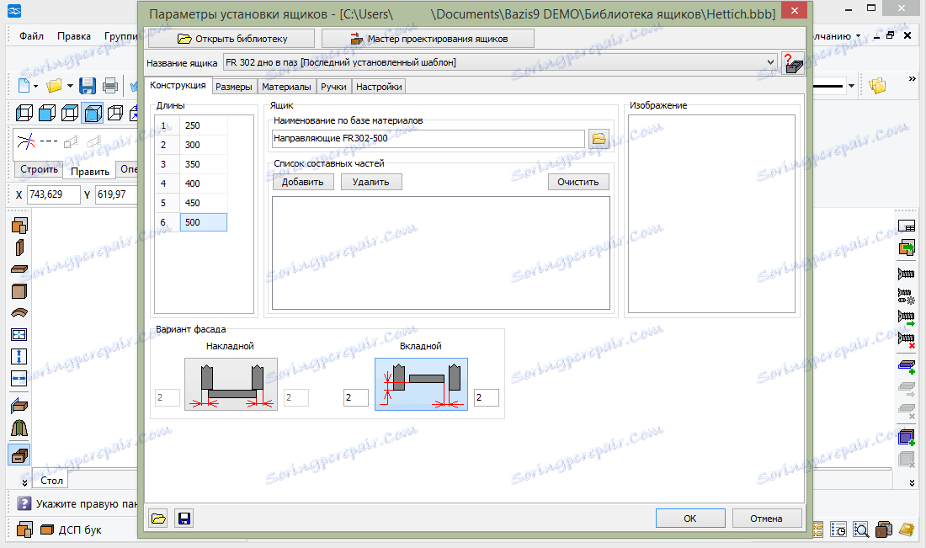This screenshot has width=926, height=548.
Task: Click the Открыть библиотеку button
Action: [231, 39]
